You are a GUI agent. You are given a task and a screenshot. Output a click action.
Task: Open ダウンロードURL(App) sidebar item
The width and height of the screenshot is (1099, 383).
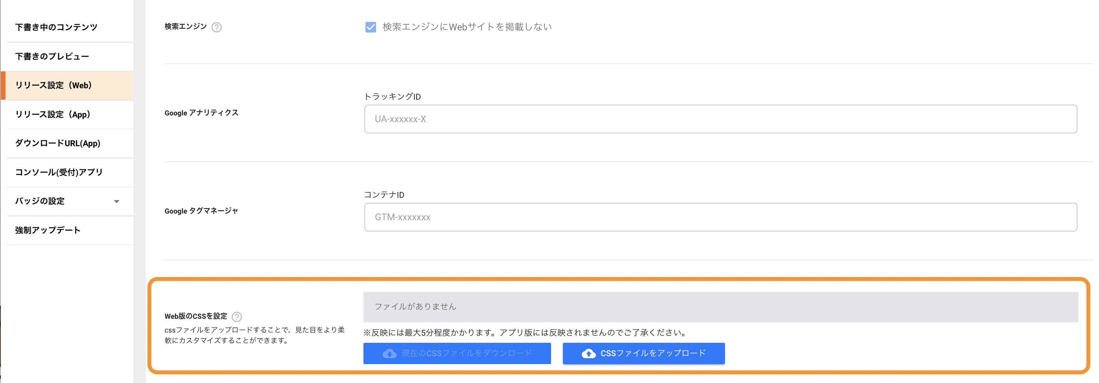[71, 143]
